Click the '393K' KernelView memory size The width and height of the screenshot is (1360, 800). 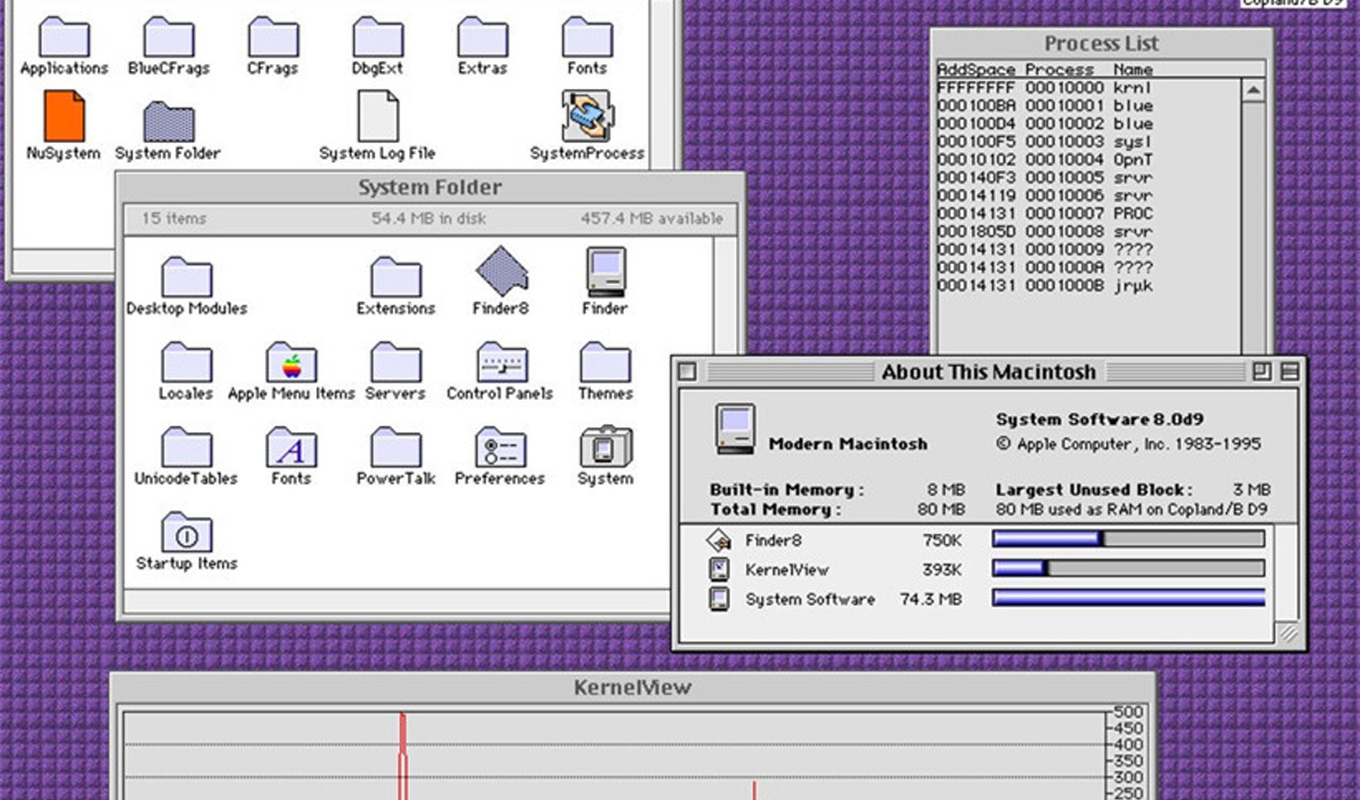tap(942, 570)
